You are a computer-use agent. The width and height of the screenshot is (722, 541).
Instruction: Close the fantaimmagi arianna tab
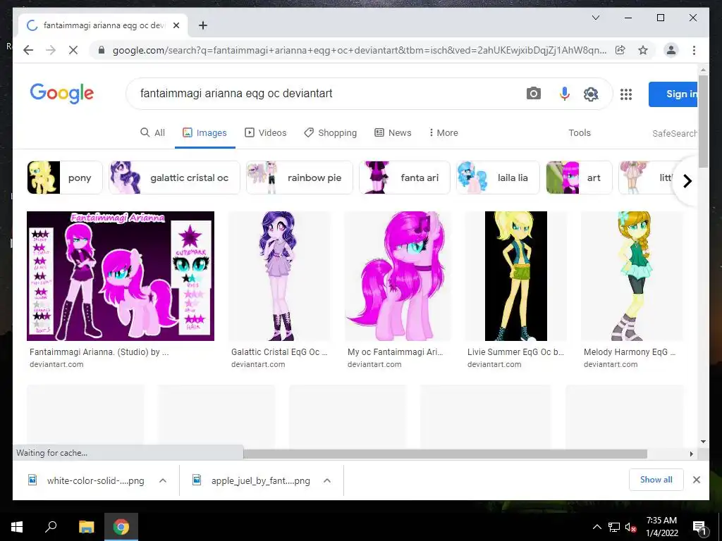click(176, 25)
